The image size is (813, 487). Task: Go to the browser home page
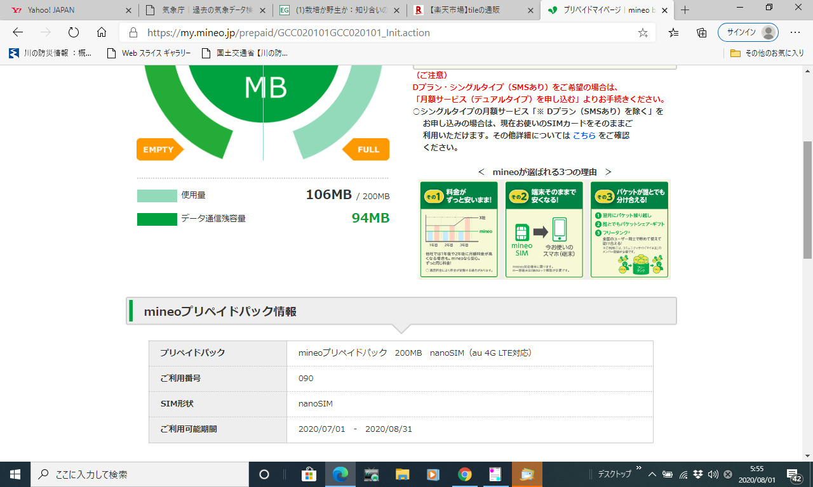102,33
